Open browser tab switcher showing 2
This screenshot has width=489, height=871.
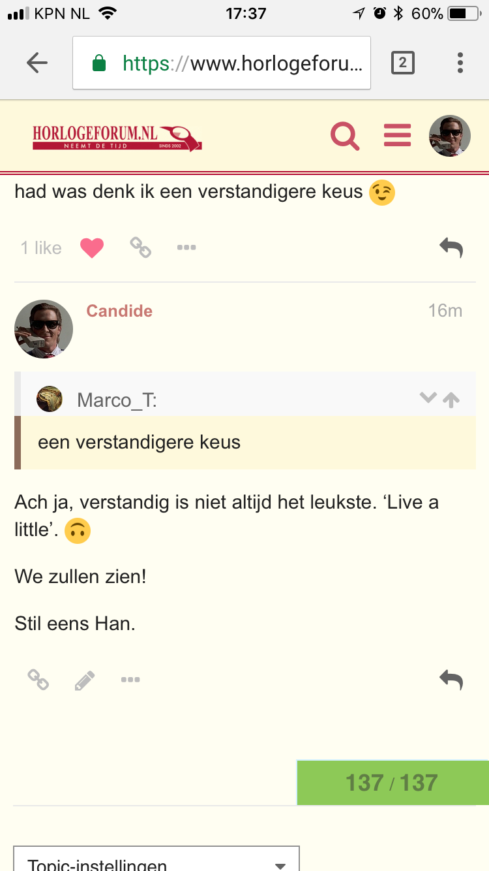[402, 63]
